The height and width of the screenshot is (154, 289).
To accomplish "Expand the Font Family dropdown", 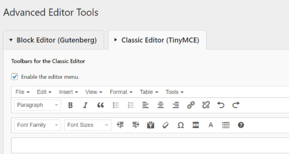I will [x=37, y=125].
